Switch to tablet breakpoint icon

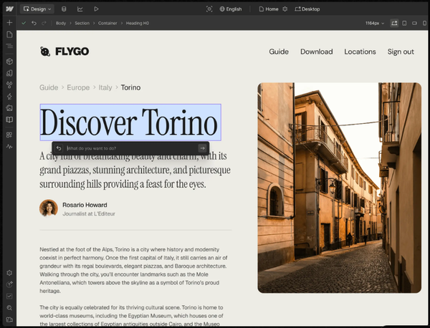404,24
